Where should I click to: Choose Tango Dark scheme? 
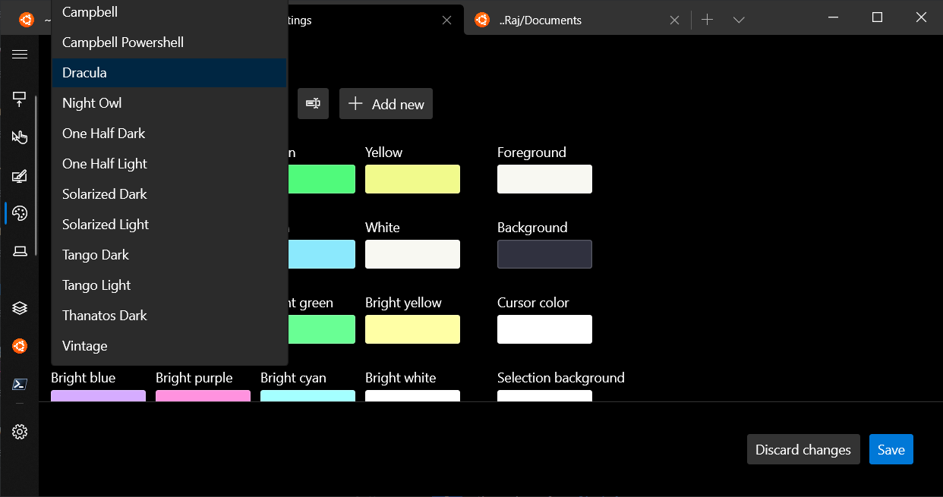(170, 255)
